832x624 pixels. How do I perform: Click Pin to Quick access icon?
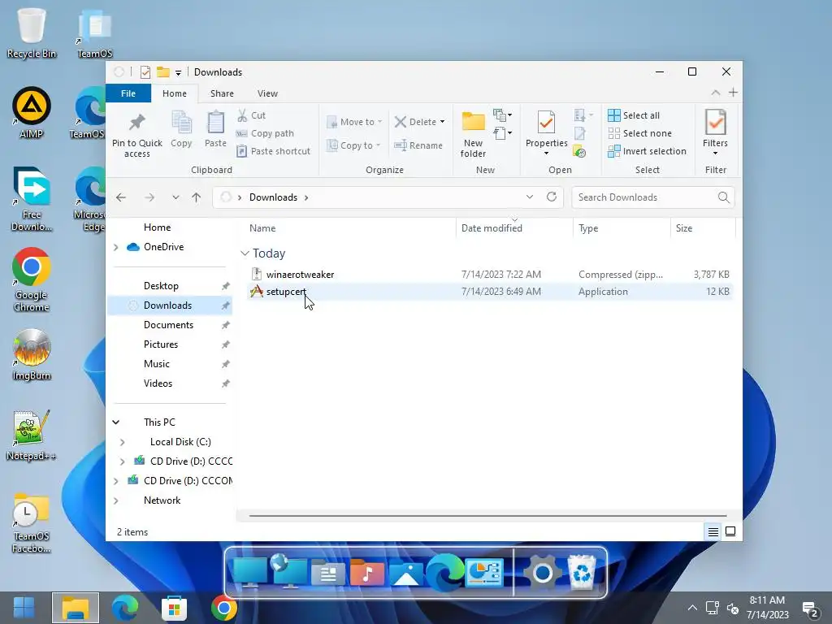click(x=136, y=123)
